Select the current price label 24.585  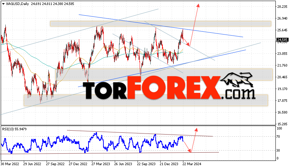pos(282,40)
